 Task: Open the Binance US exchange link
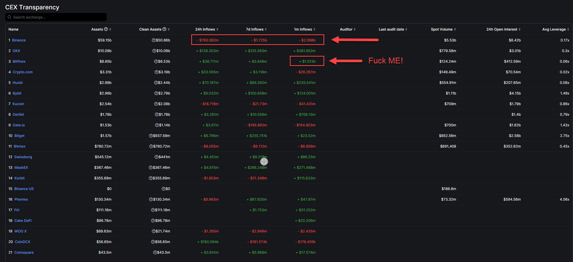[24, 189]
